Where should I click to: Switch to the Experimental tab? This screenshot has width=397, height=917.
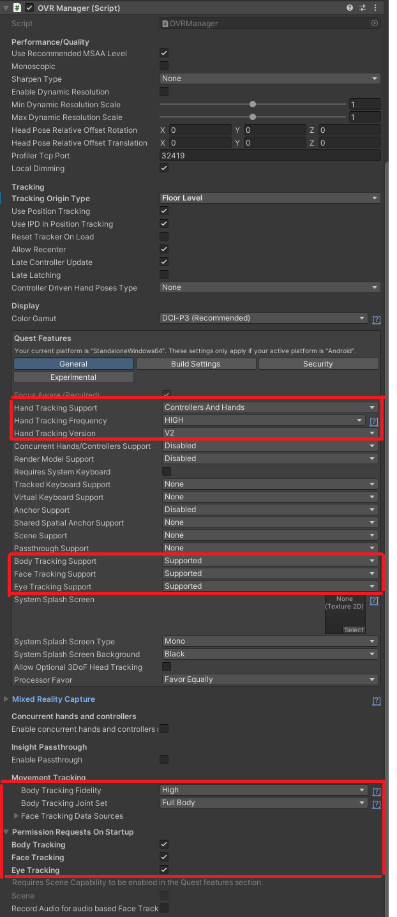[x=73, y=377]
